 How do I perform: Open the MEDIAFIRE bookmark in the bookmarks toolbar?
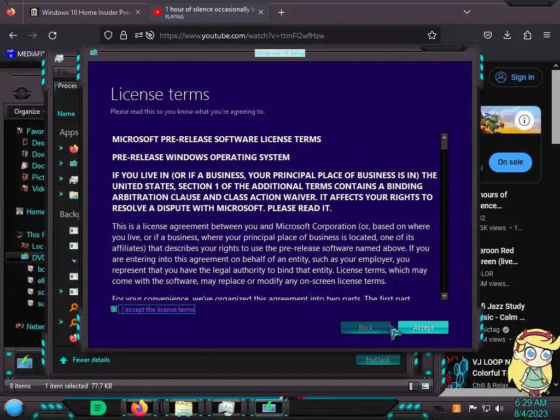[26, 54]
